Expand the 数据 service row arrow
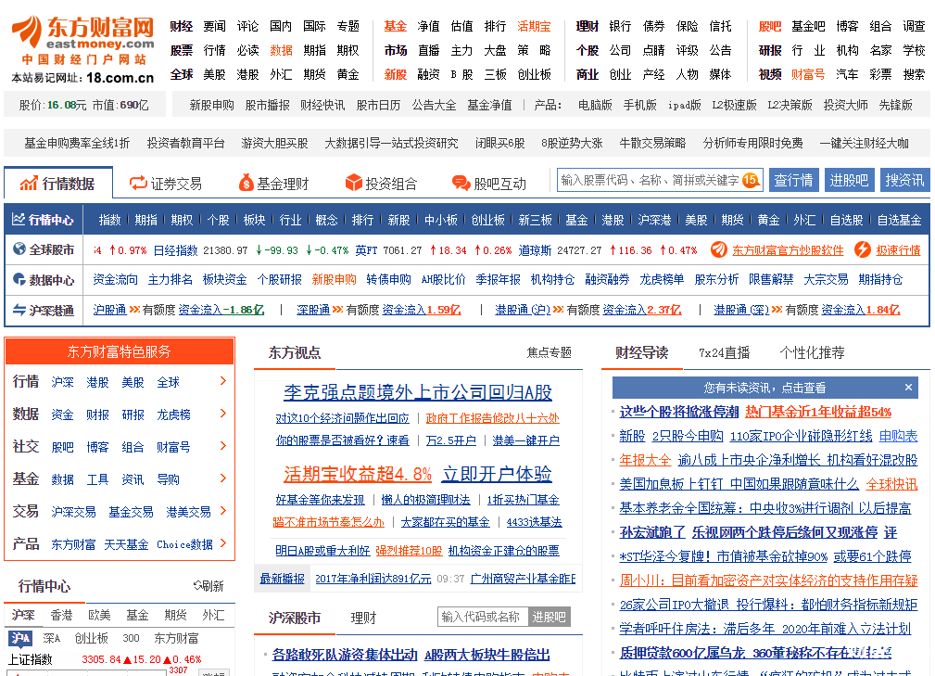 [223, 413]
